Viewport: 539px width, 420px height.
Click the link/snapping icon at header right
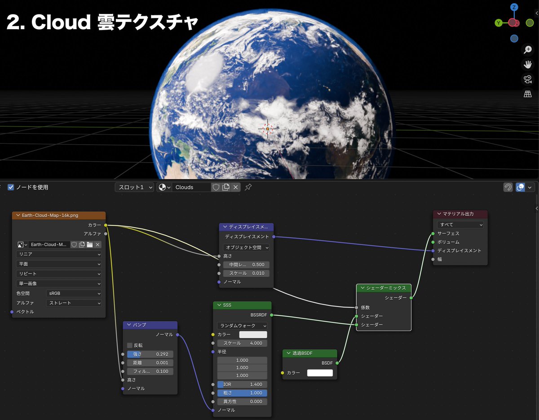coord(508,187)
